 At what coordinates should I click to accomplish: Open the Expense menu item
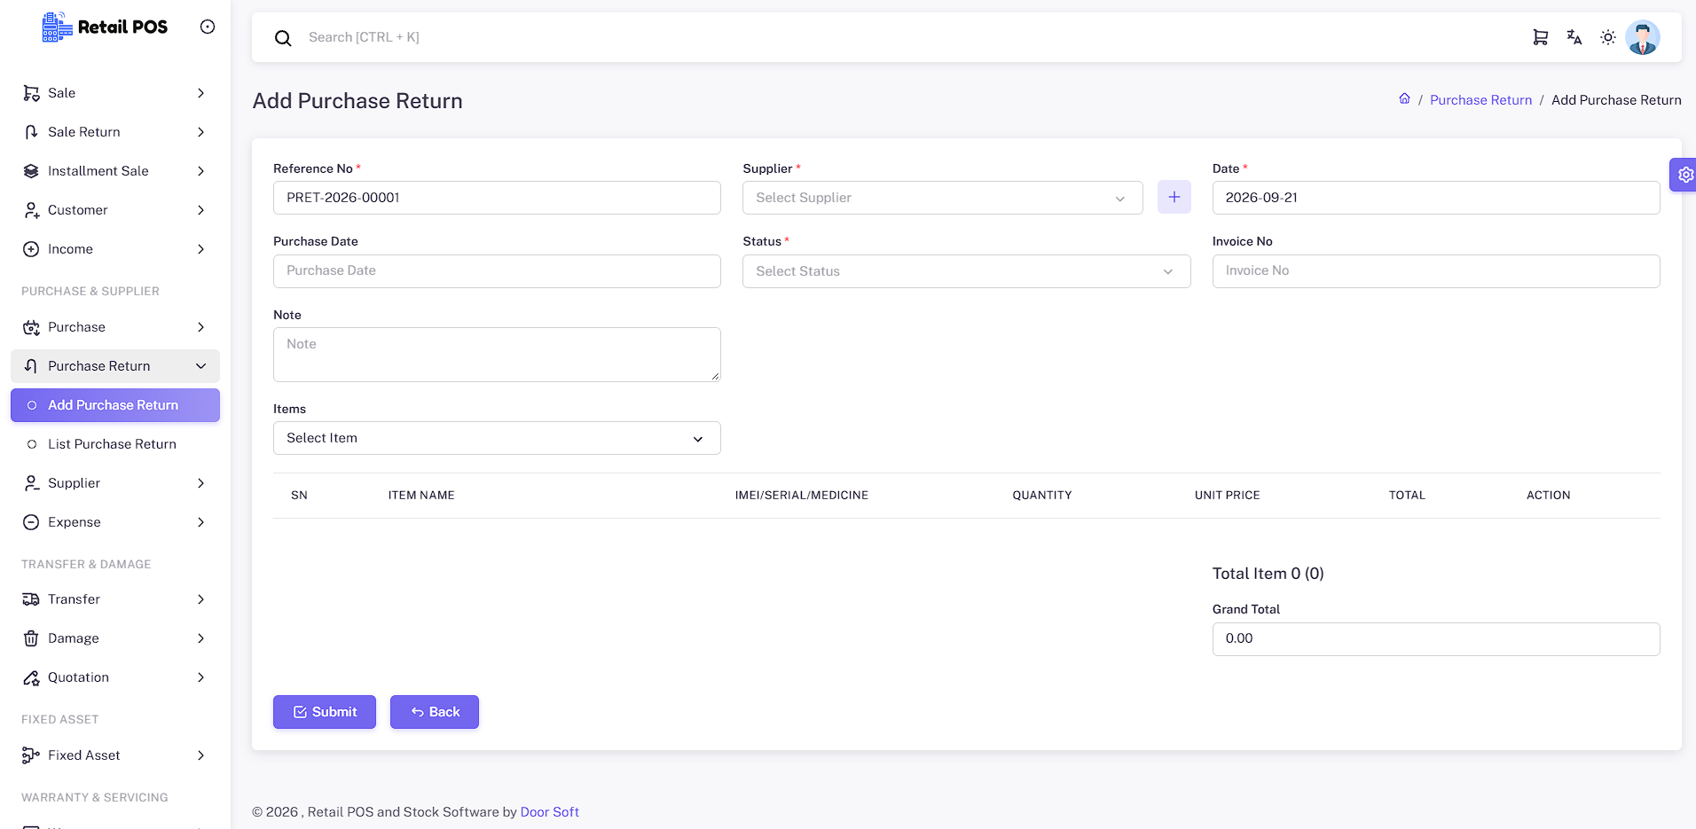[x=115, y=522]
